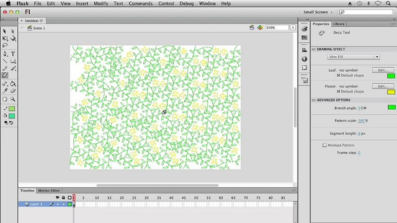Open the Properties panel options menu
This screenshot has height=223, width=397.
(x=393, y=24)
